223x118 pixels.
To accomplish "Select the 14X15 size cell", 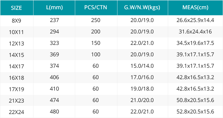I will [17, 55].
